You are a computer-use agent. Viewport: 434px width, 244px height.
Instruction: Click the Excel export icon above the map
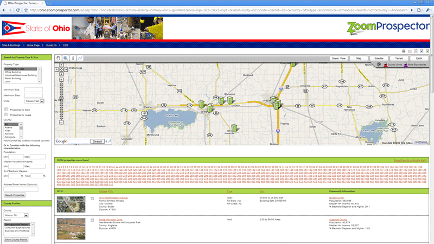point(427,51)
